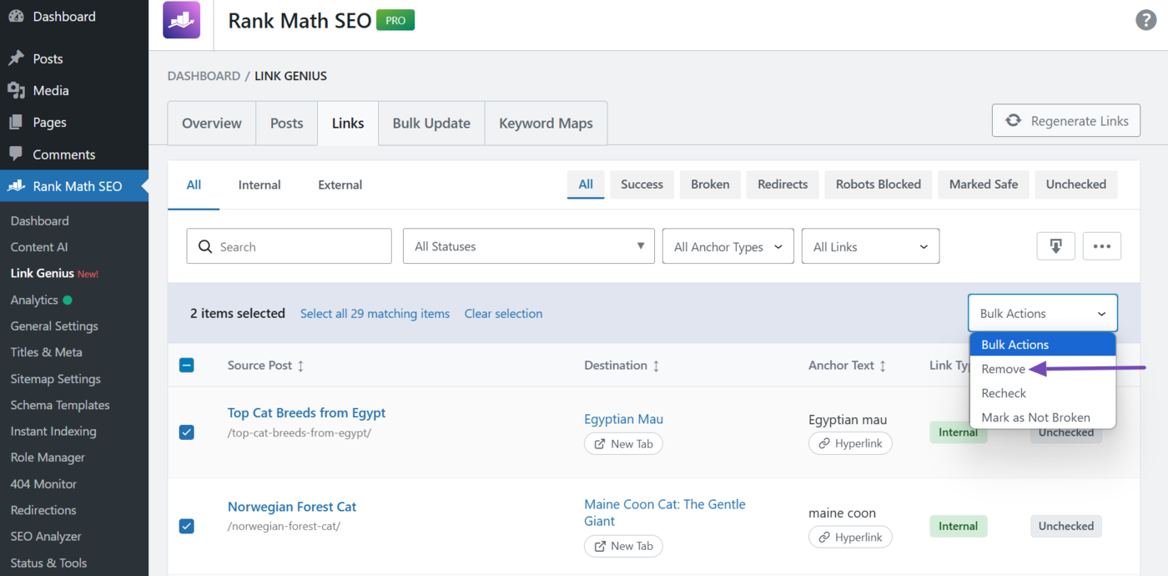Click the Regenerate Links refresh icon

1013,119
